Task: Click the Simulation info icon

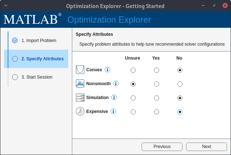Action: tap(114, 98)
